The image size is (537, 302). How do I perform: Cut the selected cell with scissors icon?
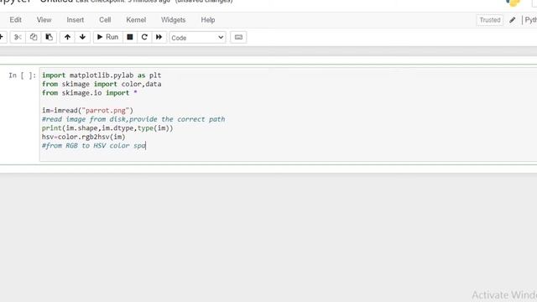tap(18, 37)
